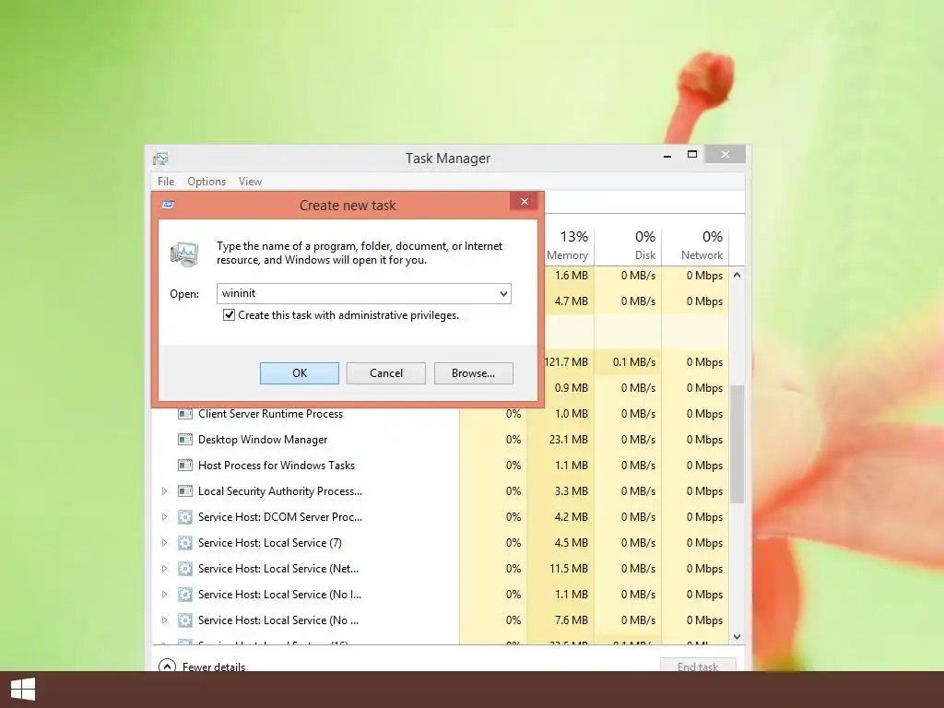Click the Task Manager title bar icon

click(x=160, y=159)
